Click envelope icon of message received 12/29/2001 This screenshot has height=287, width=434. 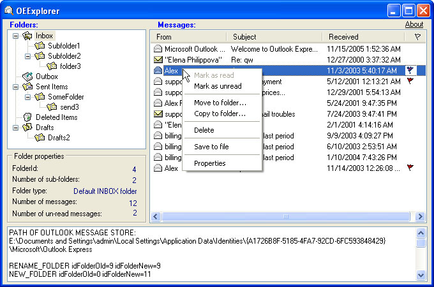[x=158, y=92]
